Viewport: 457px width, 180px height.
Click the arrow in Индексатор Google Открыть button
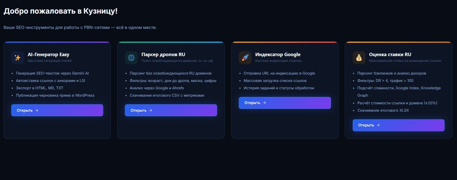pos(265,103)
